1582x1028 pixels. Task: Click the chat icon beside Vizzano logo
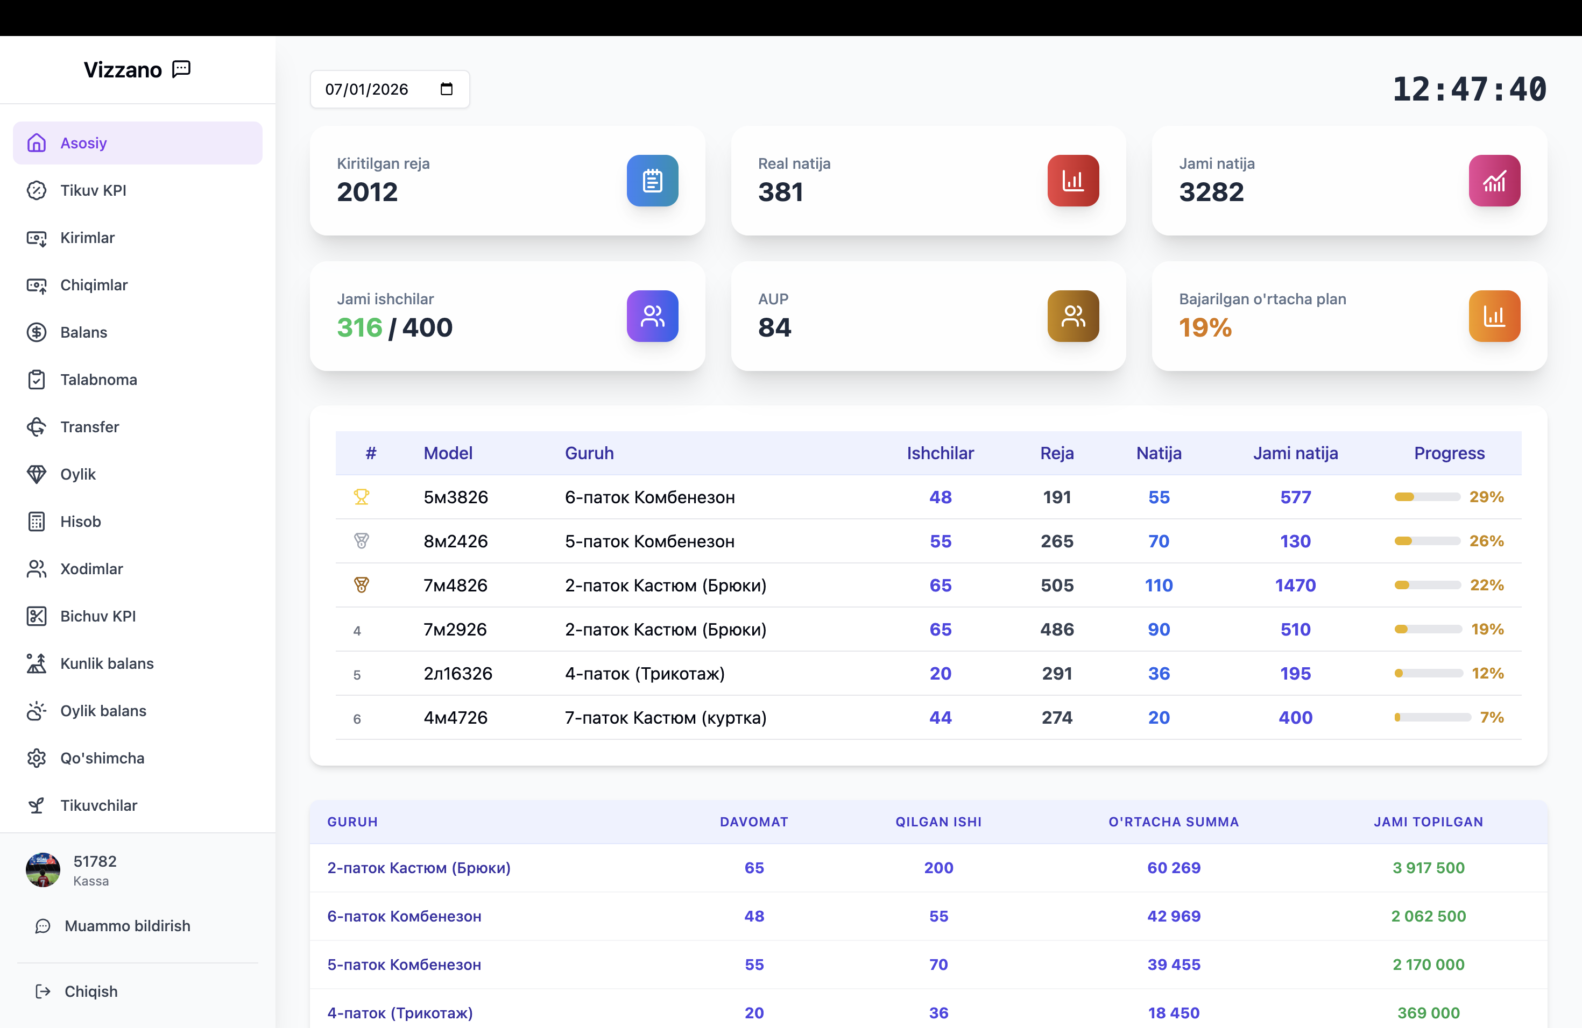(181, 69)
